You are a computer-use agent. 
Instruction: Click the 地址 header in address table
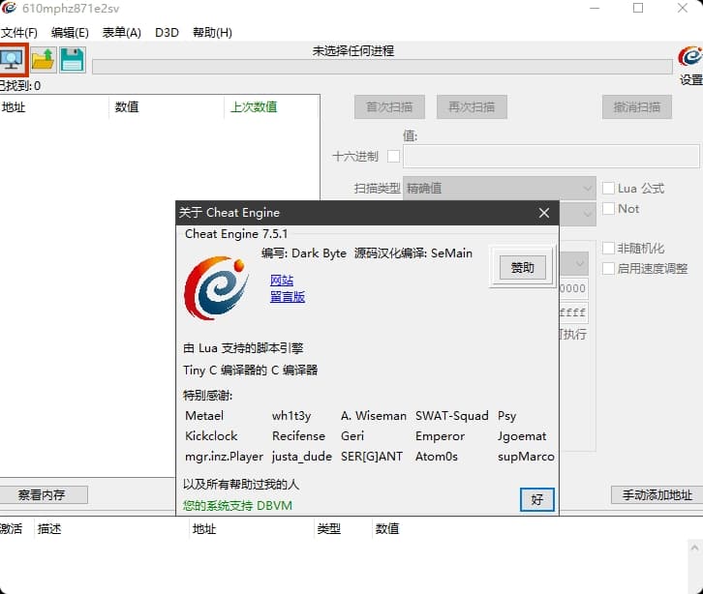[204, 529]
